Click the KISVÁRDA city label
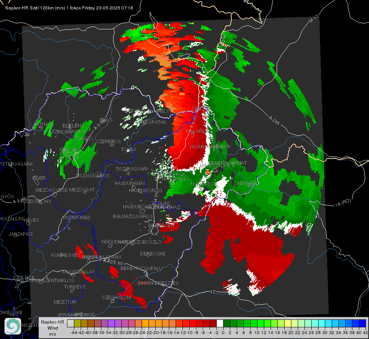Screen dimensions: 369x339 coord(198,131)
